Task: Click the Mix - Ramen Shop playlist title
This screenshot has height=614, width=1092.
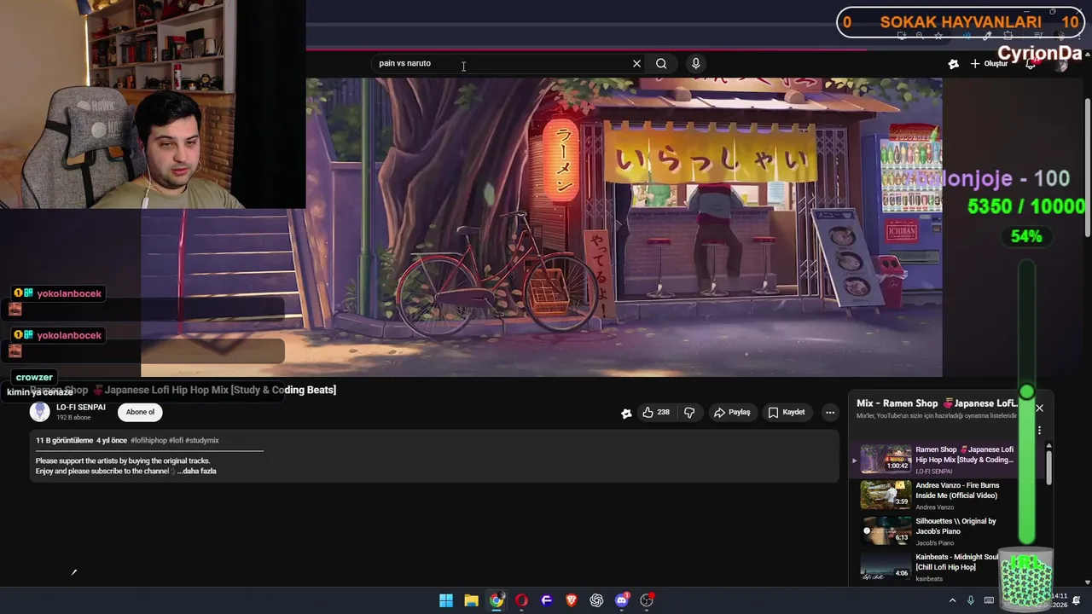Action: [937, 403]
